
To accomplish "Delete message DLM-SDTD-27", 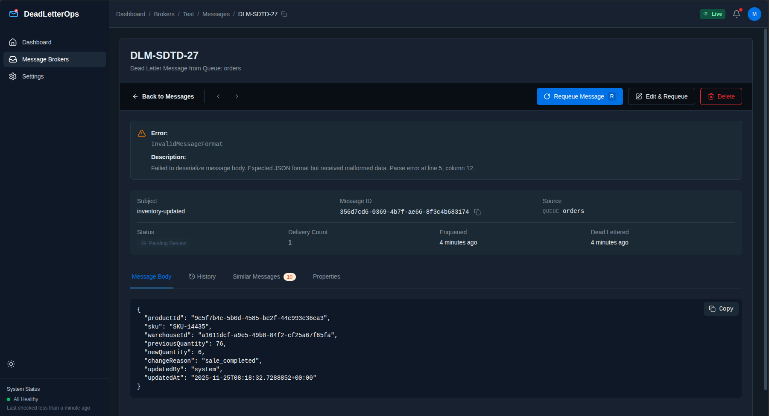I will click(x=721, y=96).
